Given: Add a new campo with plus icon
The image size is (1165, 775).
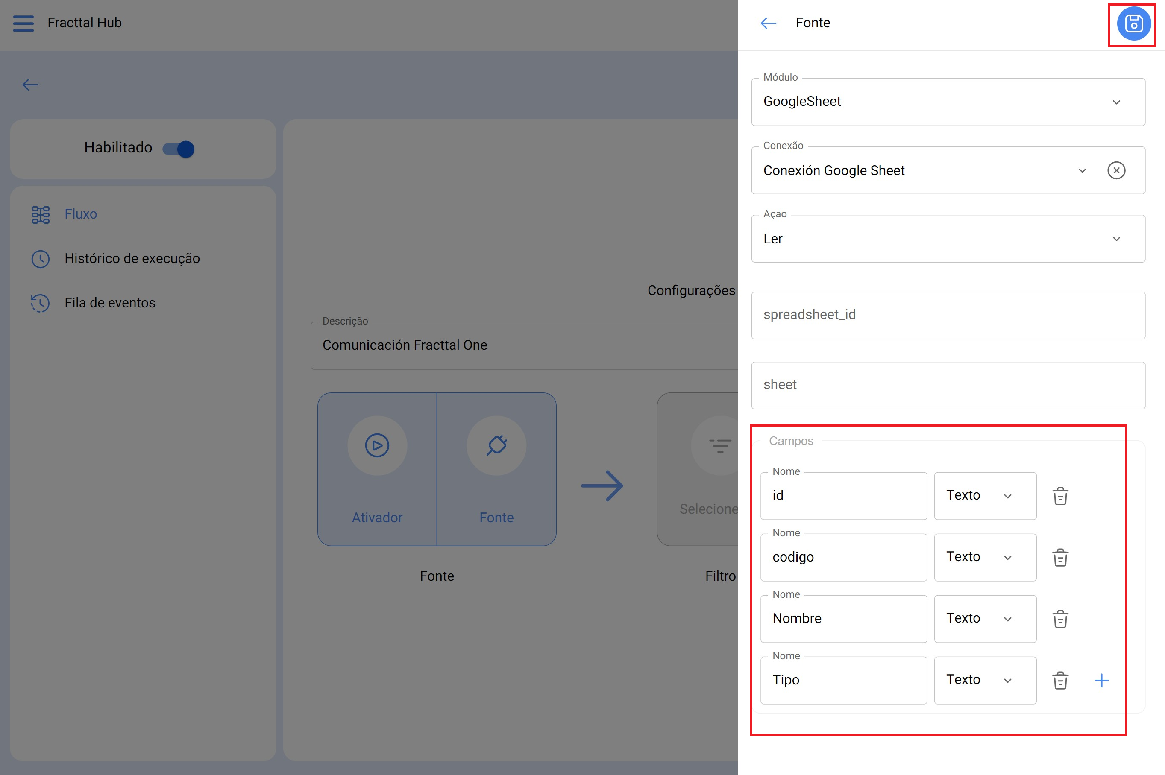Looking at the screenshot, I should coord(1101,681).
